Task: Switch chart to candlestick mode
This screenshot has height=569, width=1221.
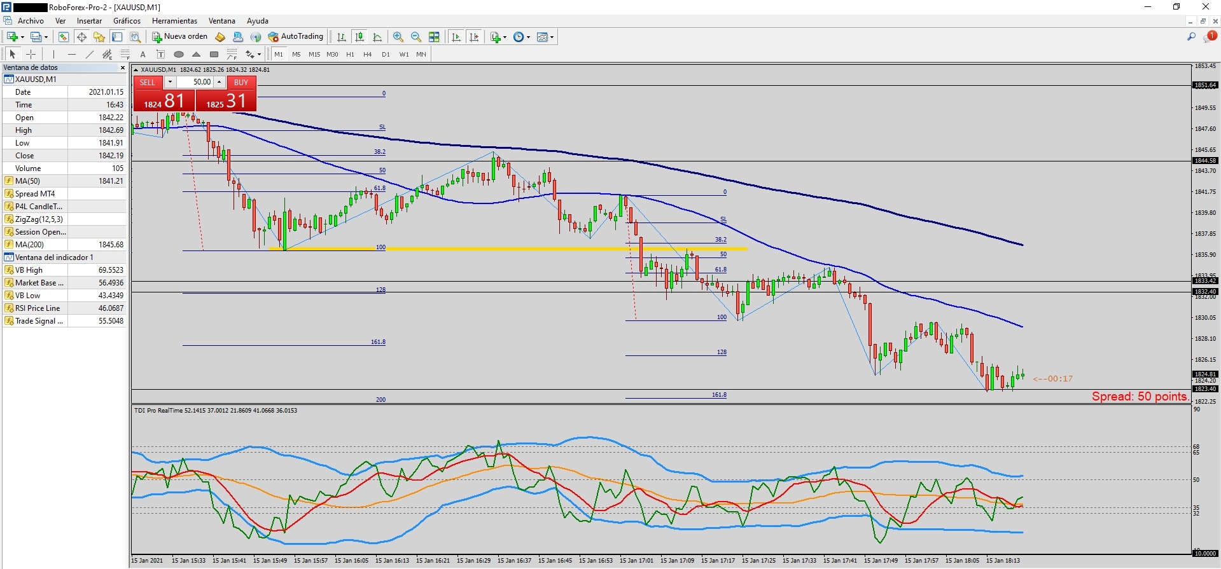Action: pyautogui.click(x=359, y=38)
